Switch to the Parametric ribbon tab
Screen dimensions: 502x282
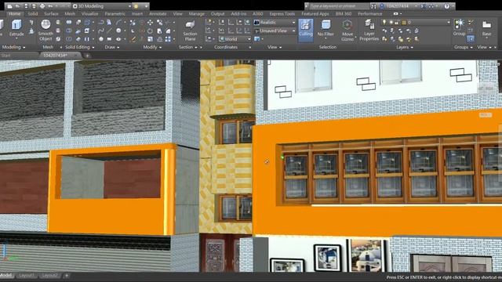tap(115, 14)
